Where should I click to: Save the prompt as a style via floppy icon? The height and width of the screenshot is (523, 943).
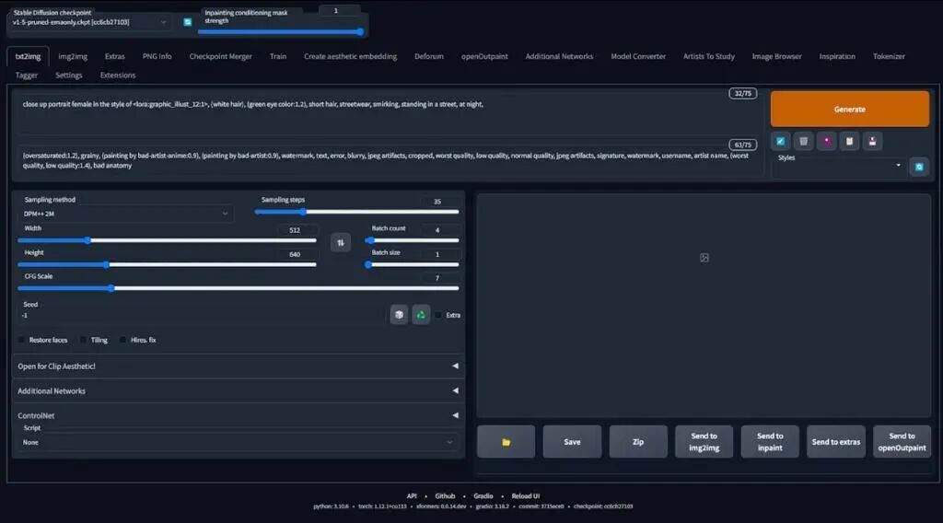tap(872, 141)
